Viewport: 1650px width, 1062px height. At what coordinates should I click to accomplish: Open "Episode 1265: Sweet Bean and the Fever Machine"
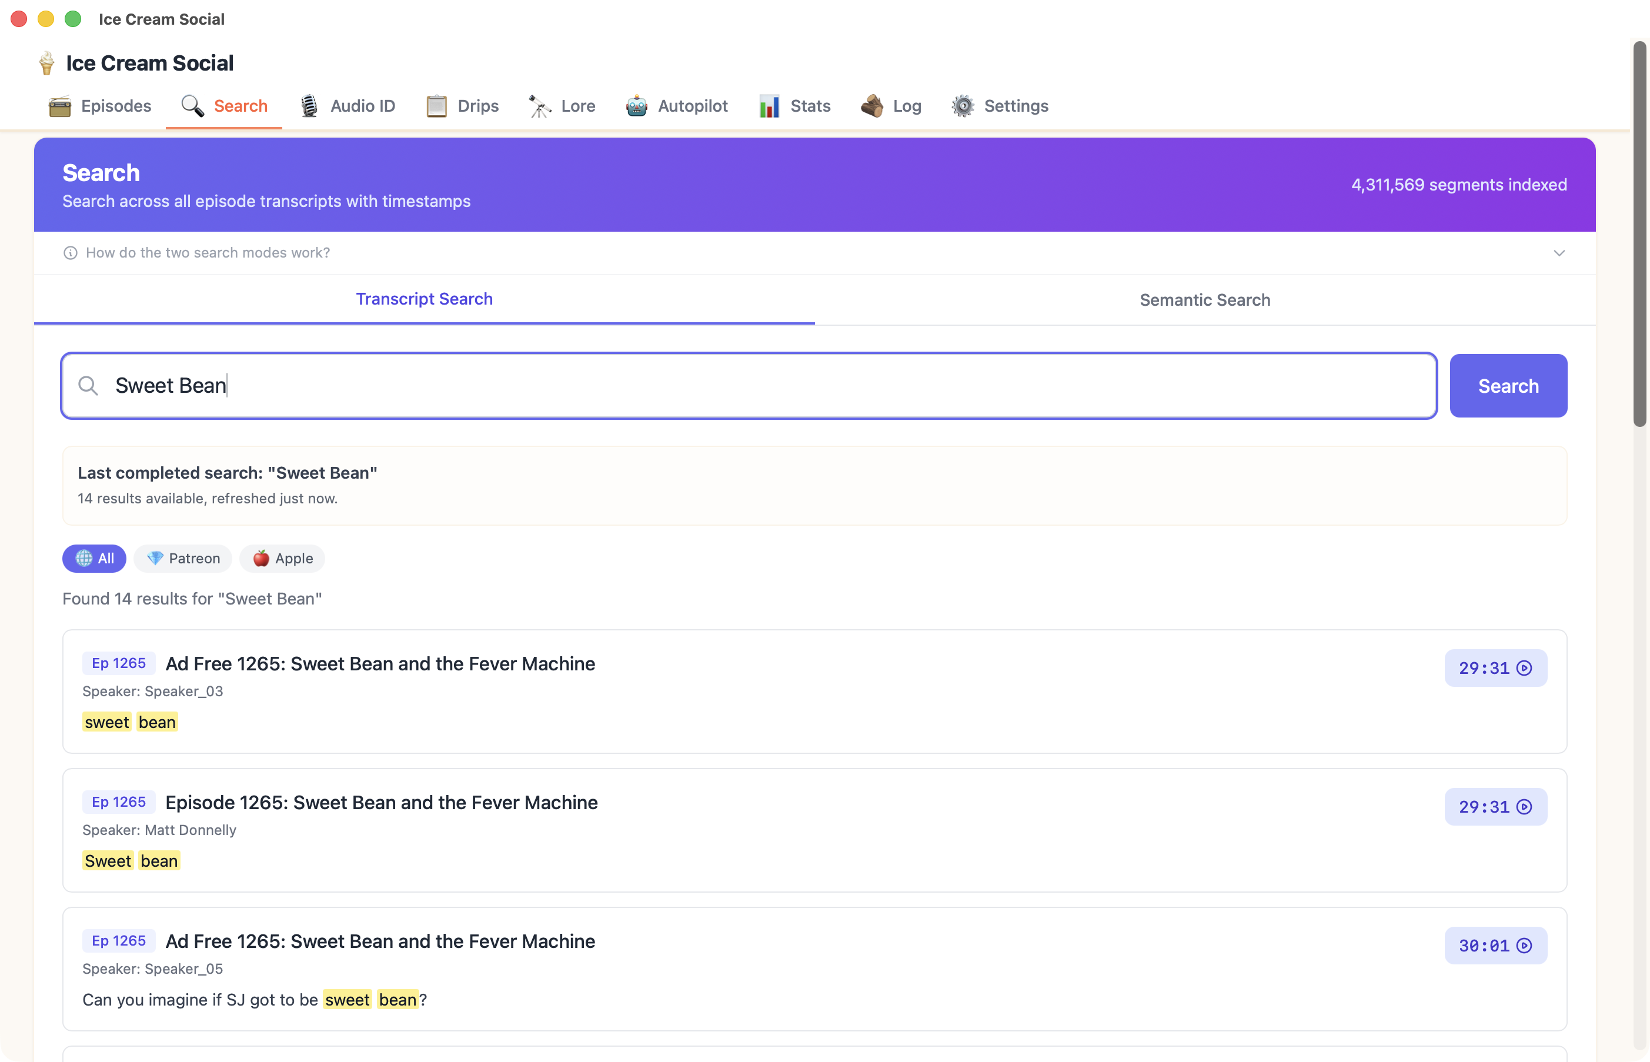coord(381,802)
